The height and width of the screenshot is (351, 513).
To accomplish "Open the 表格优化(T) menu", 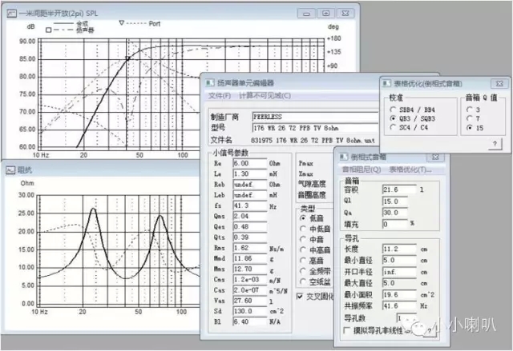I will coord(410,170).
